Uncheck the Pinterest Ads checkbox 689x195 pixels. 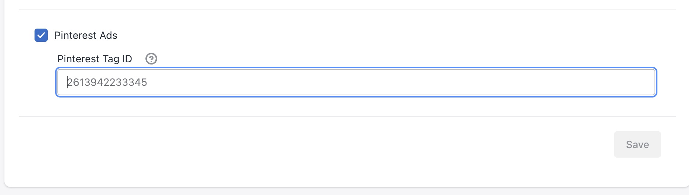(x=41, y=35)
